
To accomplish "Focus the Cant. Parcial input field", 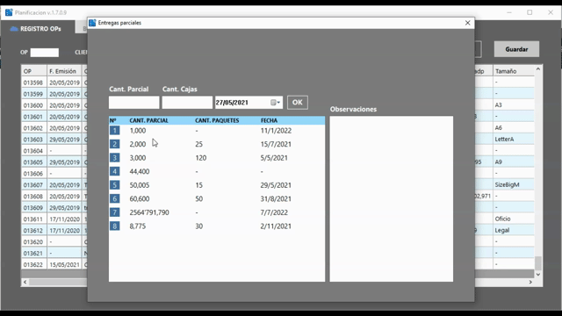I will click(134, 103).
